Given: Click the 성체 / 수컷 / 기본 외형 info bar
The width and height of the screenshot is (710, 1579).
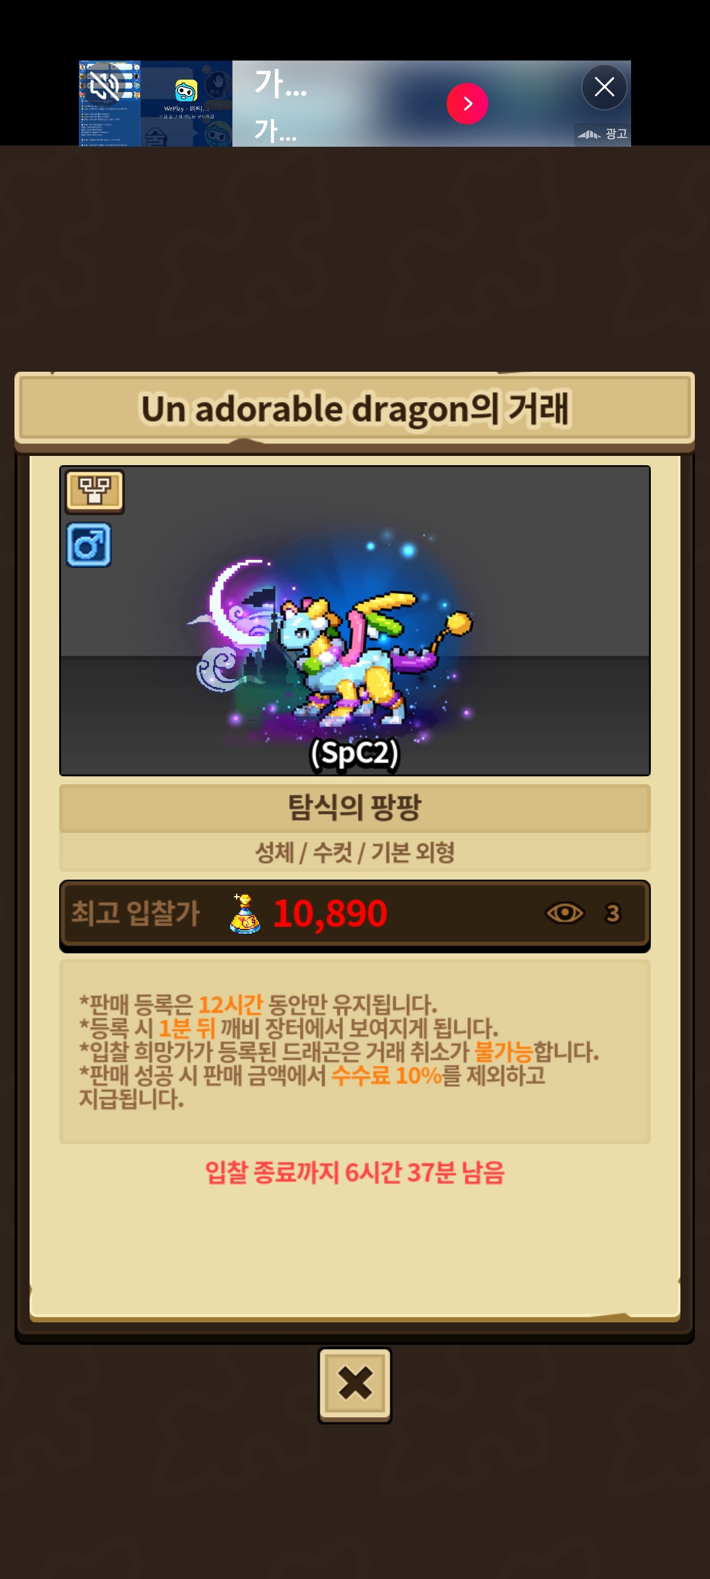Looking at the screenshot, I should [355, 853].
